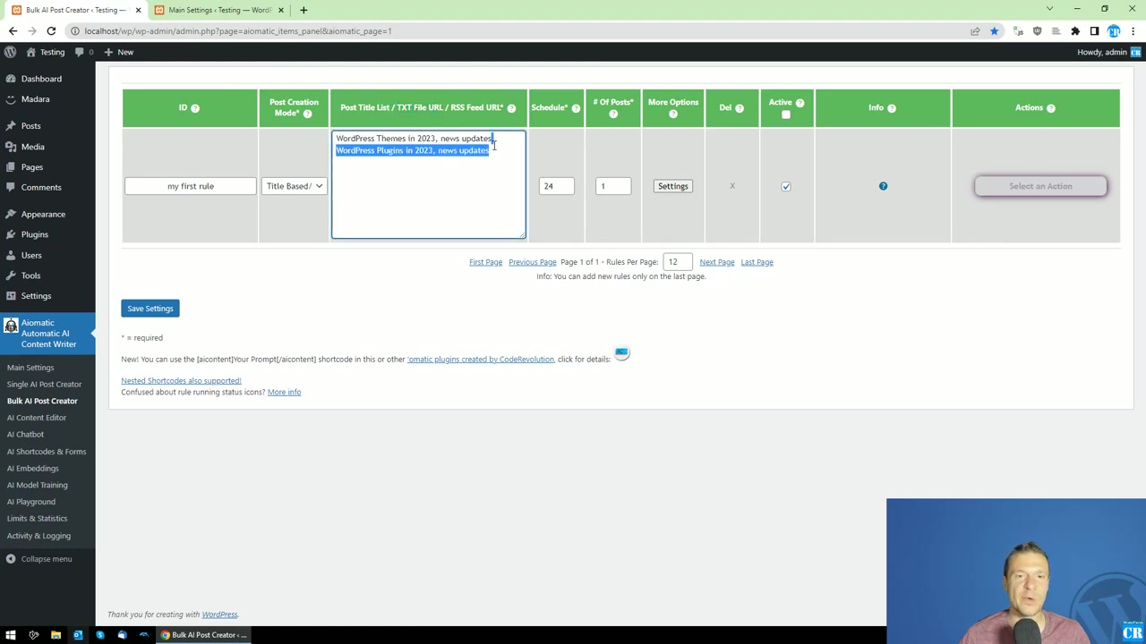Follow the 'More info' link
1146x644 pixels.
coord(284,393)
